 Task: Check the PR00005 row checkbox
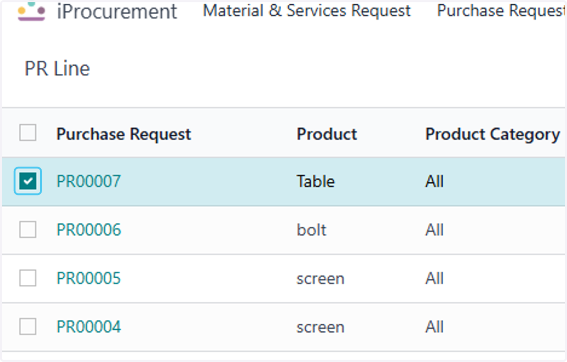coord(28,278)
